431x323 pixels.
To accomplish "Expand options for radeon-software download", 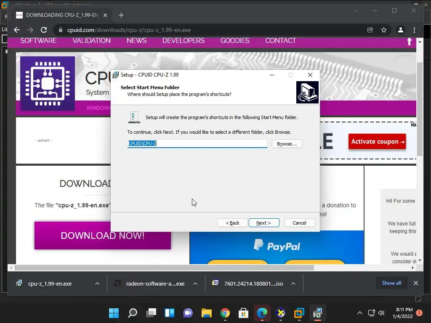I will (x=195, y=283).
